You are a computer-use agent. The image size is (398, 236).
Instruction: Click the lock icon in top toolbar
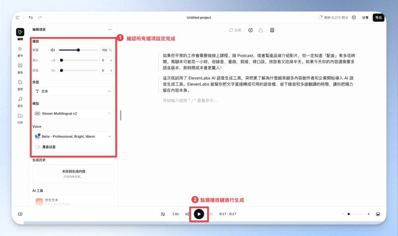tap(261, 30)
